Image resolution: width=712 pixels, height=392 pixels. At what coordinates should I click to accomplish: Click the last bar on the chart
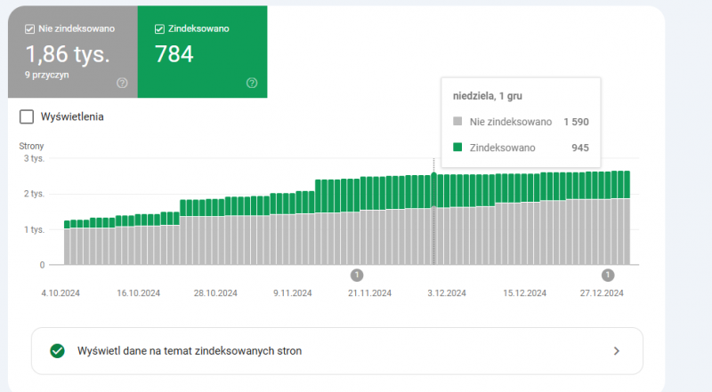coord(627,222)
